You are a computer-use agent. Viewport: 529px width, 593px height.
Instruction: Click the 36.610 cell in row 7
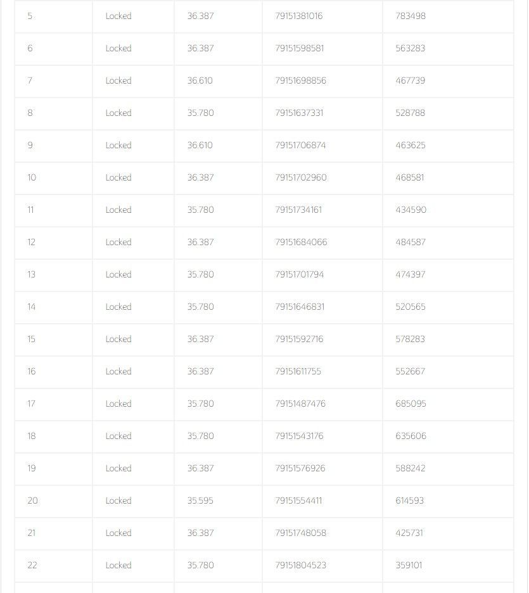click(200, 81)
